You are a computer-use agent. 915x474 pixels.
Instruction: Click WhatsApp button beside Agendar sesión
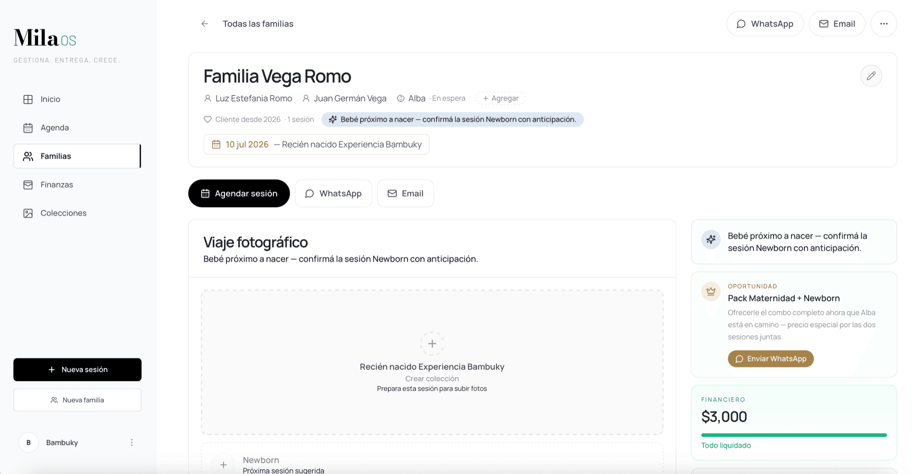pyautogui.click(x=333, y=193)
